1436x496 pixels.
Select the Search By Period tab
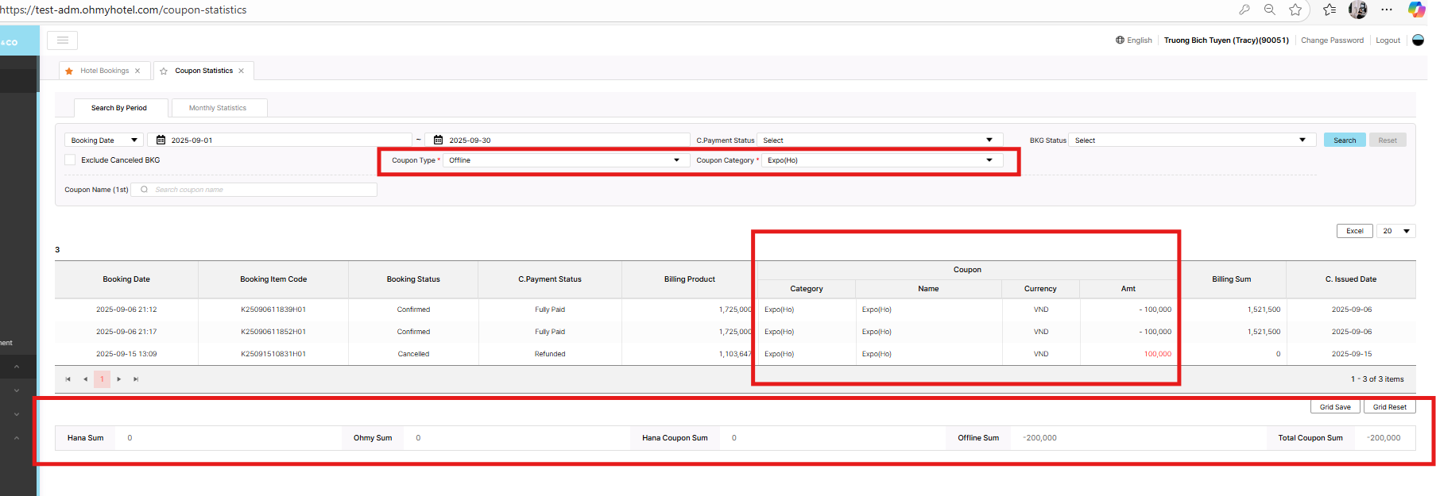pyautogui.click(x=119, y=108)
